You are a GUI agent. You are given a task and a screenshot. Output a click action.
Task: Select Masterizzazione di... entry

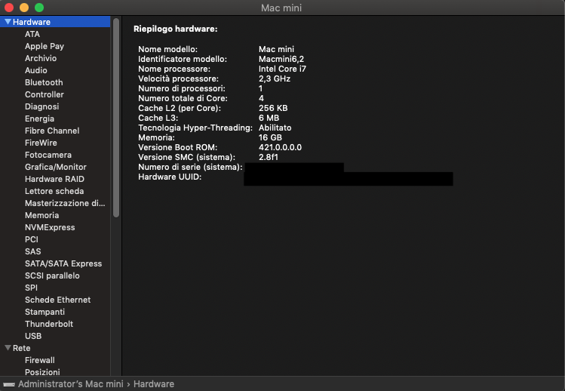click(x=65, y=204)
